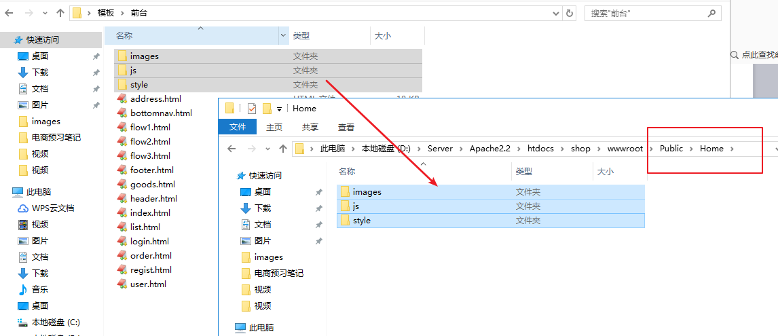This screenshot has height=336, width=778.
Task: Click the 音乐 music folder in the sidebar
Action: tap(40, 290)
